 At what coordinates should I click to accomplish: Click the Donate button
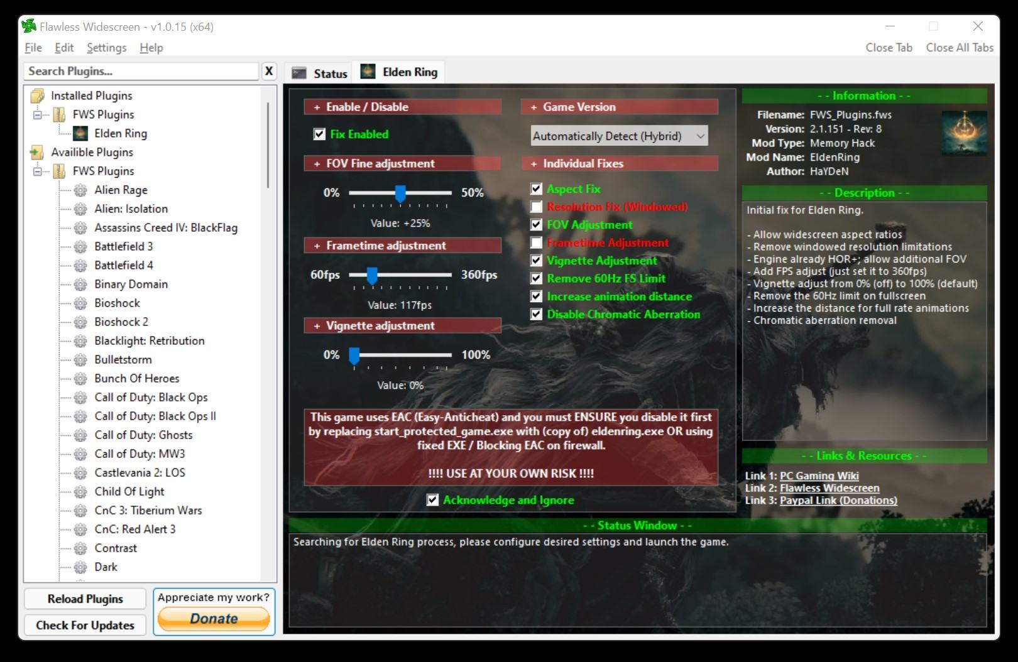click(214, 619)
